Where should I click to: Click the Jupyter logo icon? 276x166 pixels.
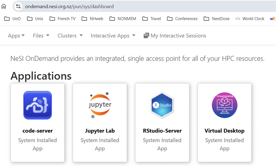100,105
